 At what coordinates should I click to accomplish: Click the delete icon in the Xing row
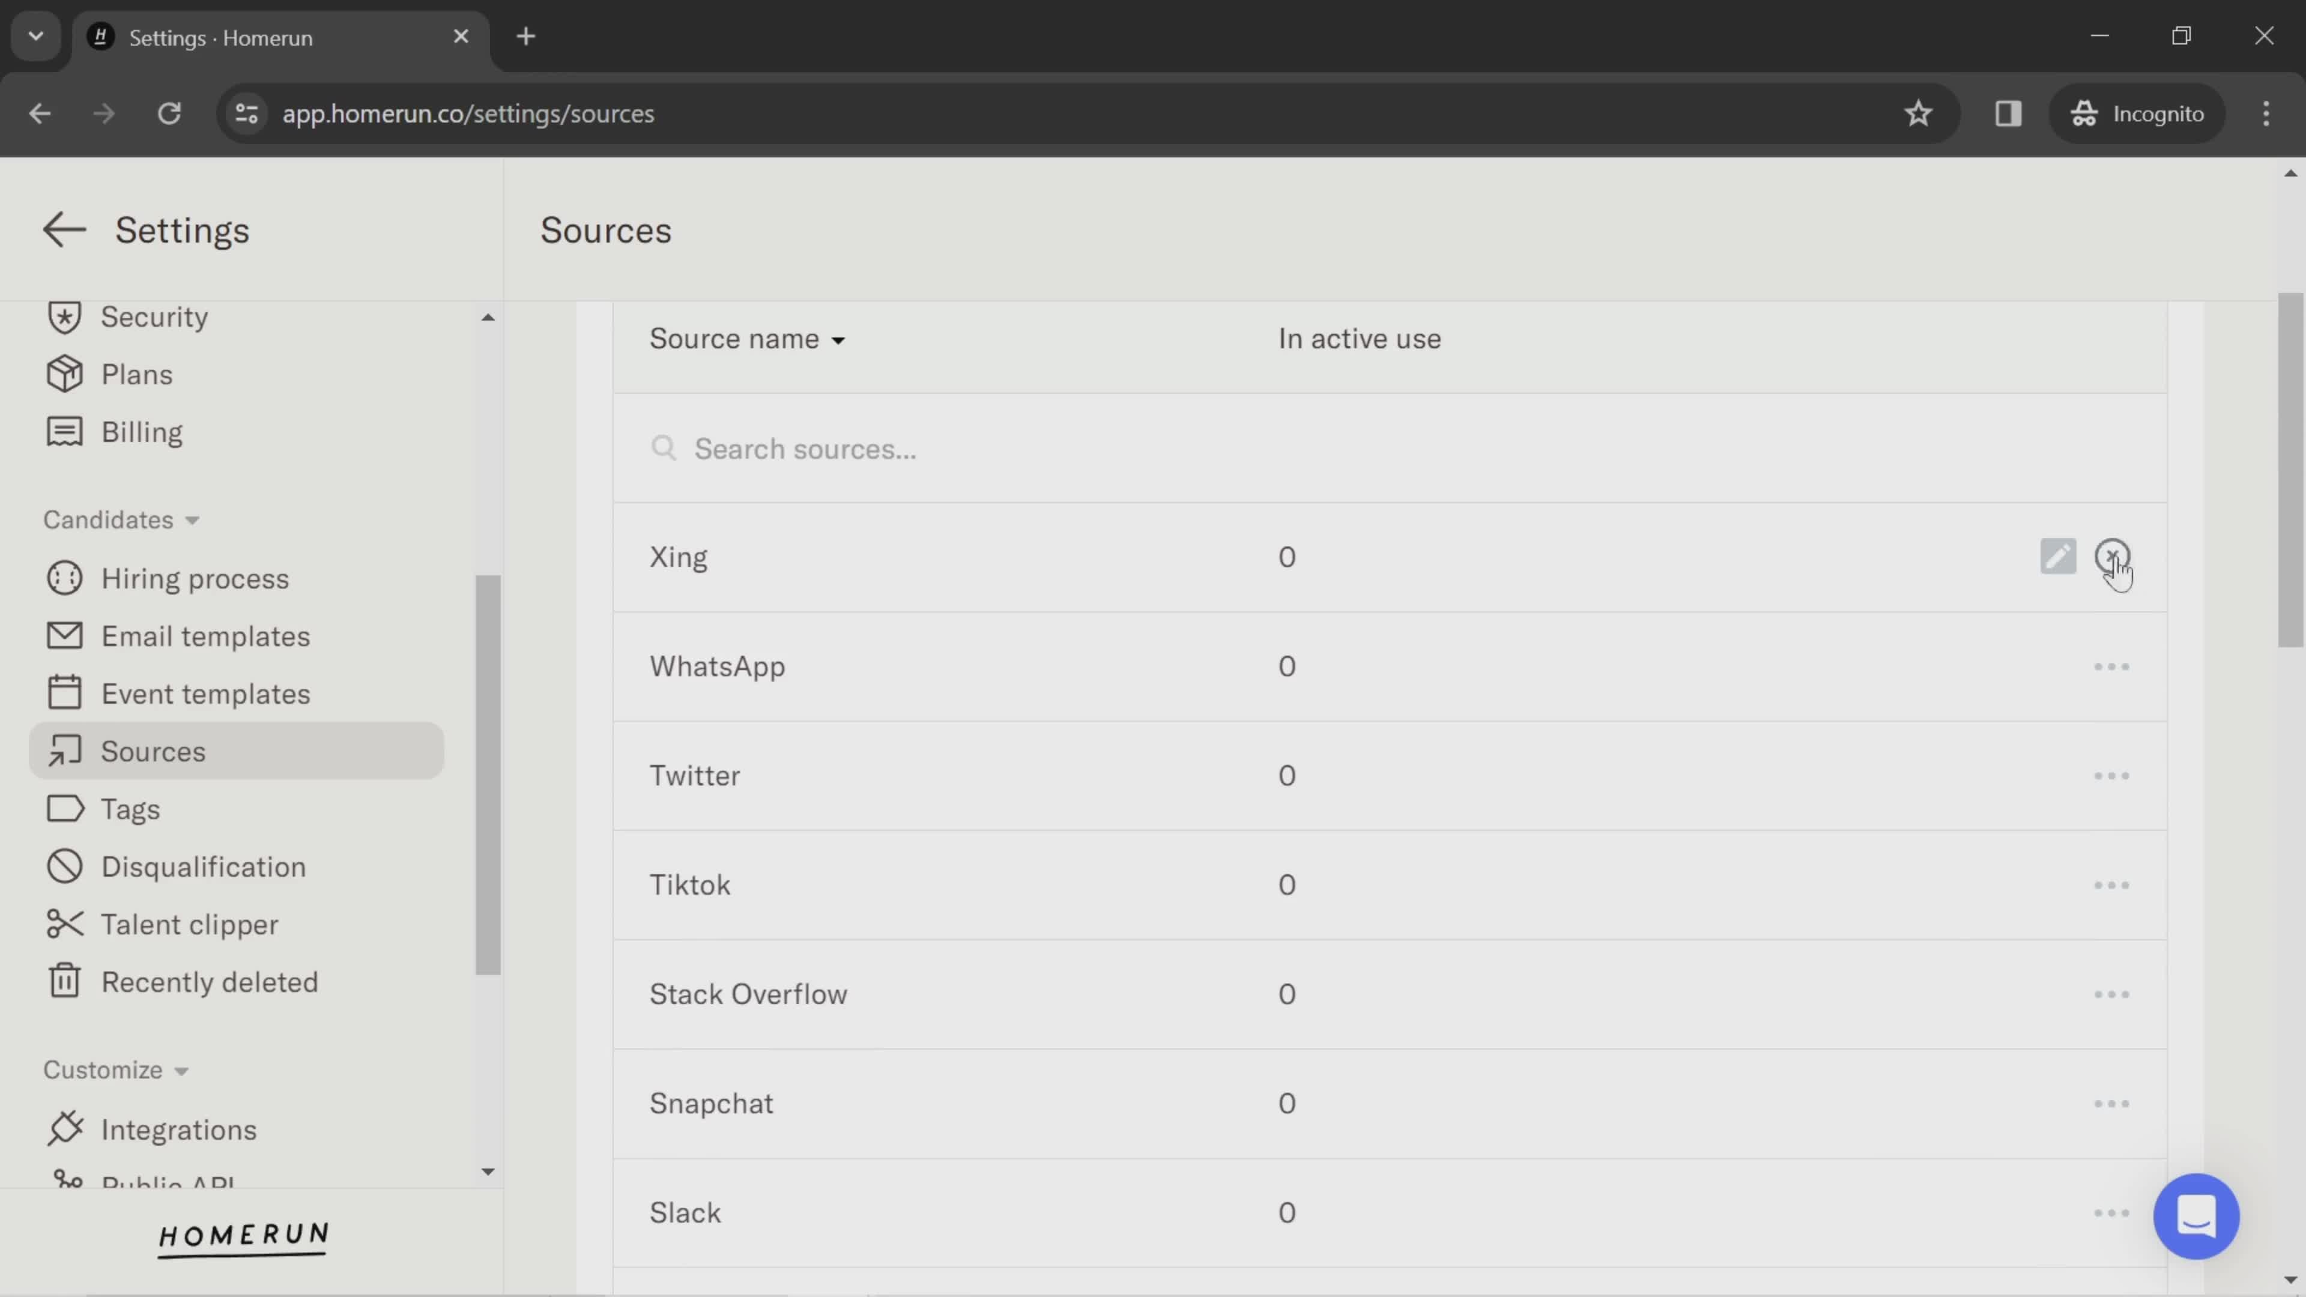pos(2112,557)
